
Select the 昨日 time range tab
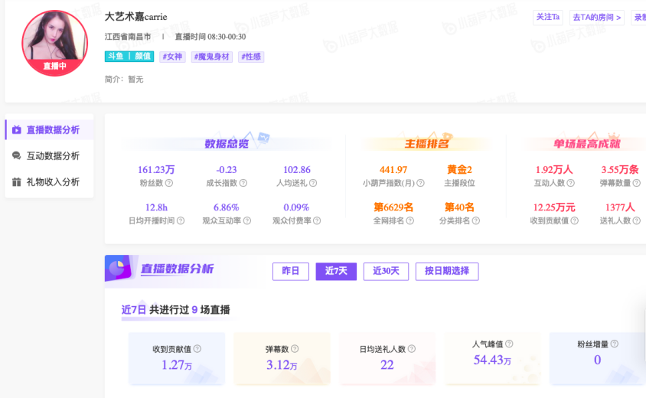291,271
